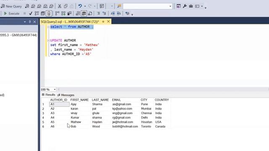Open new DMX query icon
This screenshot has width=269, height=151.
(39, 6)
